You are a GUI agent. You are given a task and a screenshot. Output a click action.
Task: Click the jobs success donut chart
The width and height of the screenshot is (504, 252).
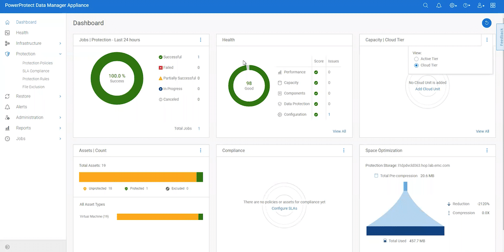point(117,78)
